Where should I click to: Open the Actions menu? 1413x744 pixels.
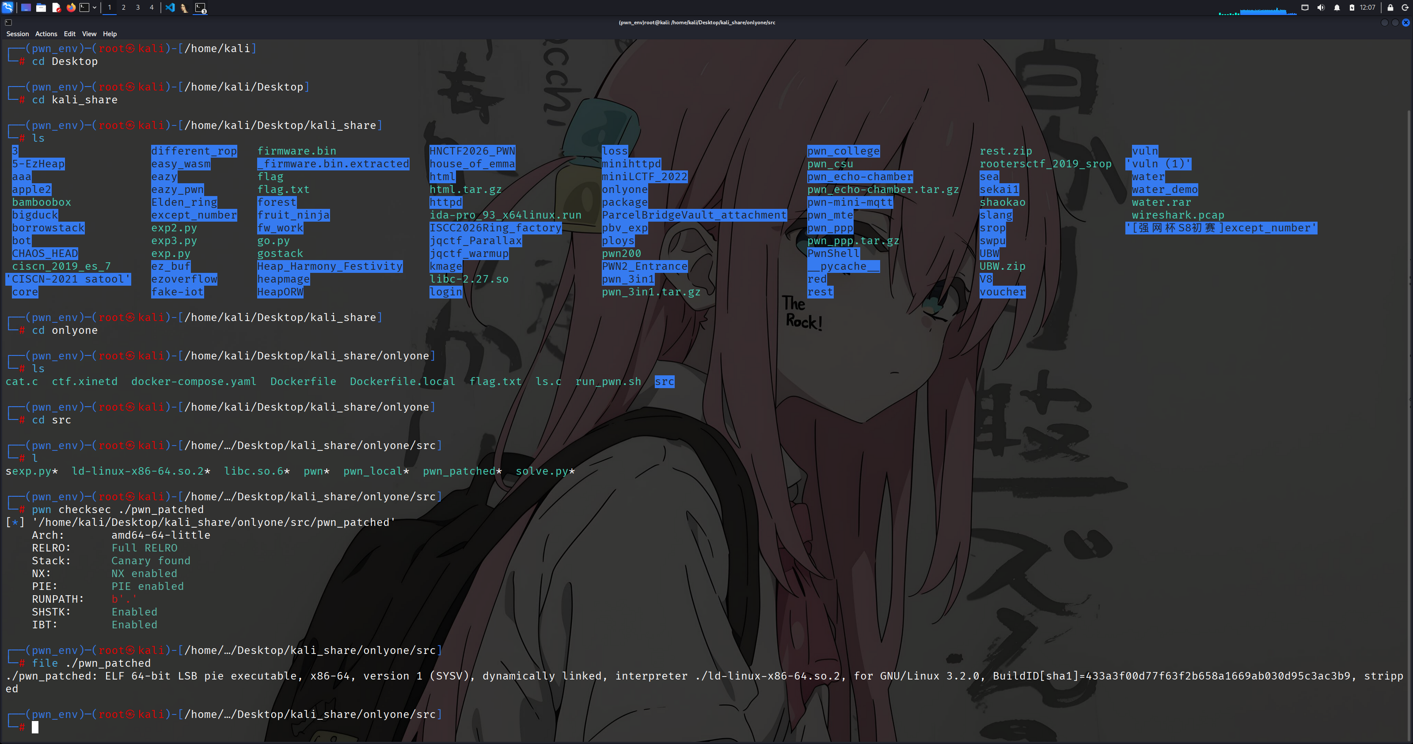pos(46,34)
